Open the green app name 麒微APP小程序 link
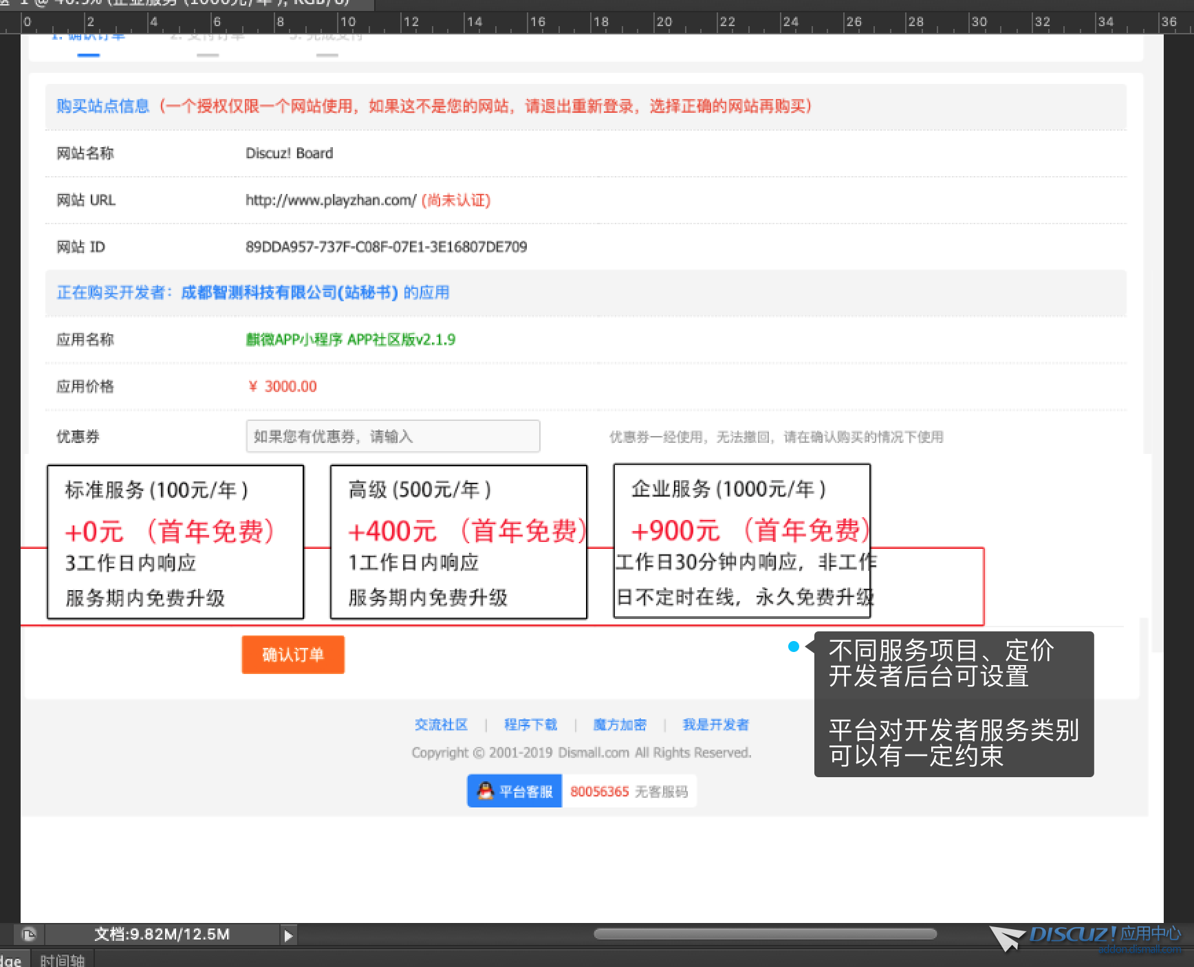 tap(350, 339)
